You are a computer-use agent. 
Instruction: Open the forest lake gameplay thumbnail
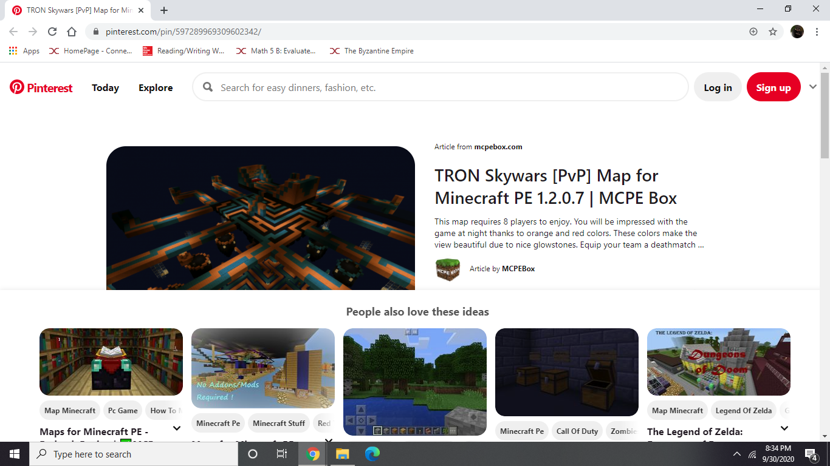pyautogui.click(x=415, y=382)
